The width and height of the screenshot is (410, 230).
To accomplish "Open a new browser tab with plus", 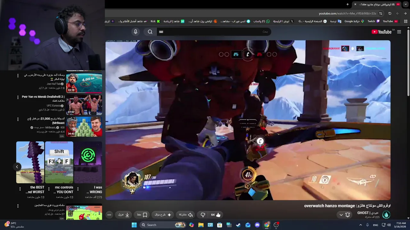I will (x=348, y=4).
